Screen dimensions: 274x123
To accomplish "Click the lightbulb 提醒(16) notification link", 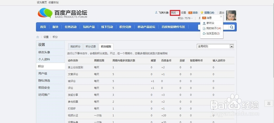I will point(207,13).
